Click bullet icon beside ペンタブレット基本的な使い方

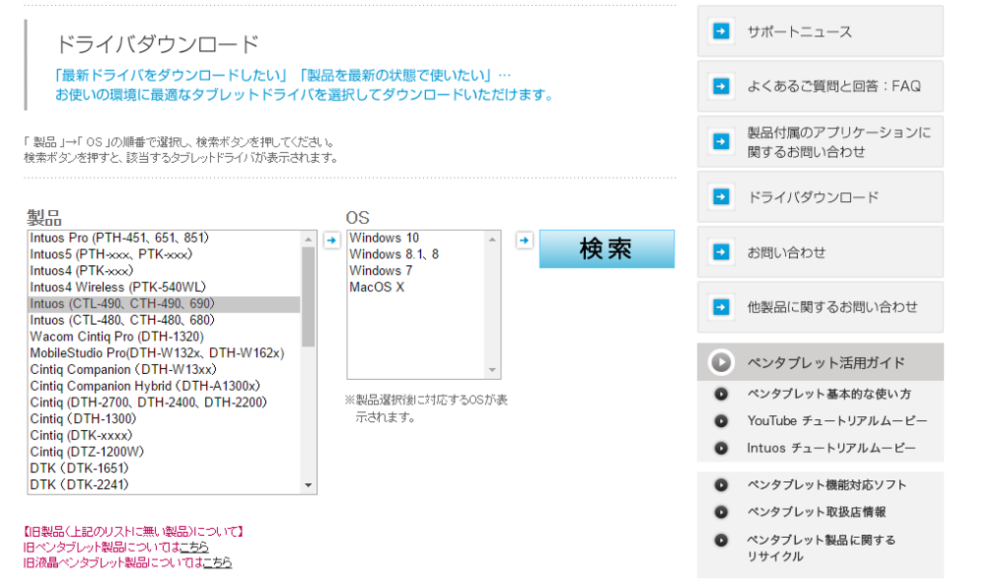coord(721,394)
